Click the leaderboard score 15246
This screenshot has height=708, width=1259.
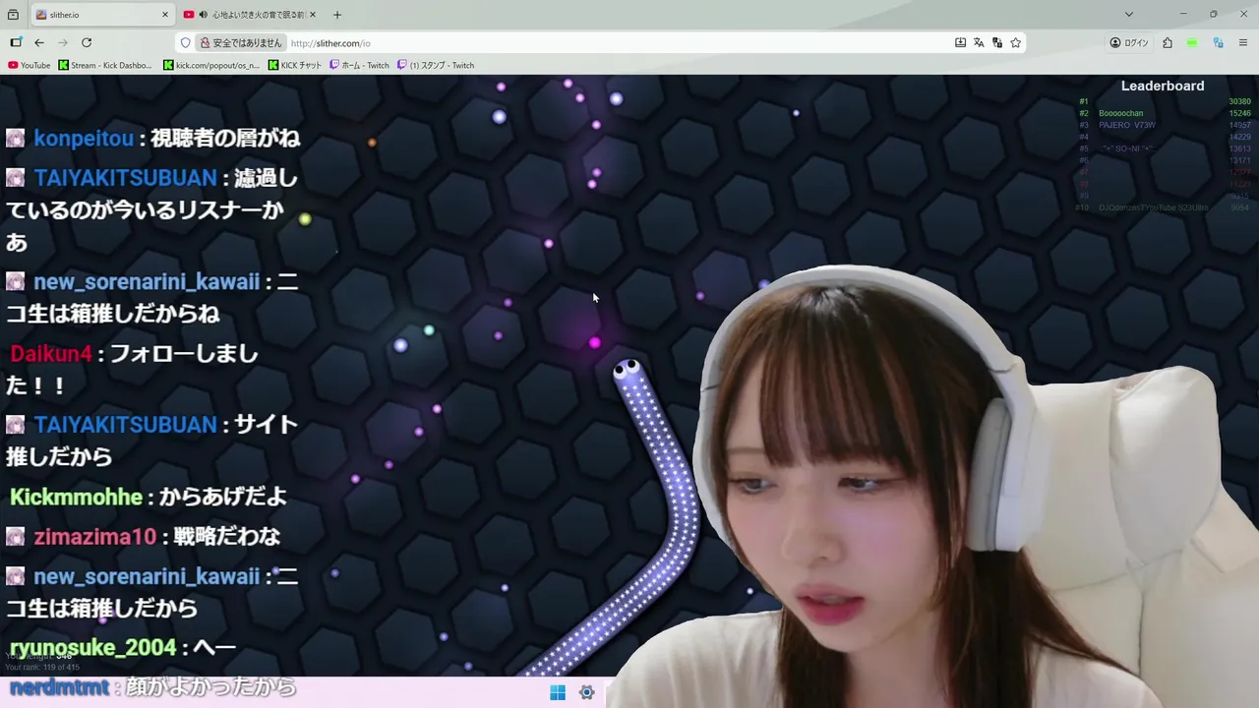pos(1239,113)
